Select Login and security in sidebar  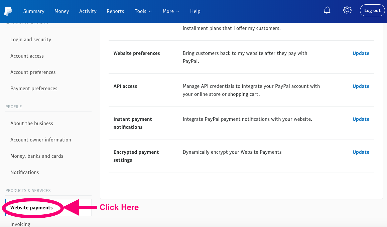[x=31, y=40]
